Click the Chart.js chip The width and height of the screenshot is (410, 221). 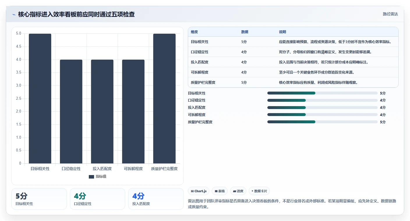point(199,191)
